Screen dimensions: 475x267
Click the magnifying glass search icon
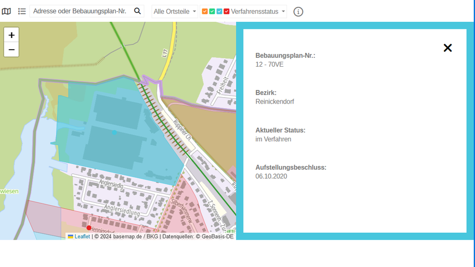pos(137,11)
